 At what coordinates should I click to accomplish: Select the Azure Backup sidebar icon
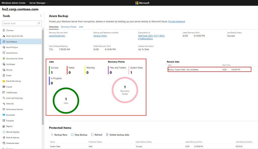point(4,42)
